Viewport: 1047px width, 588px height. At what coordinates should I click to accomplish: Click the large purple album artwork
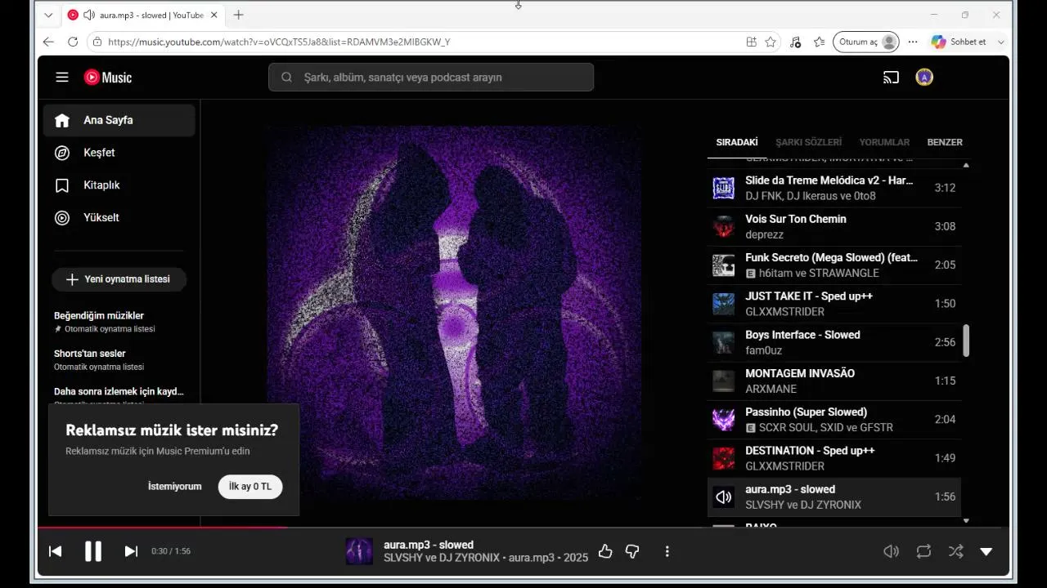(454, 314)
